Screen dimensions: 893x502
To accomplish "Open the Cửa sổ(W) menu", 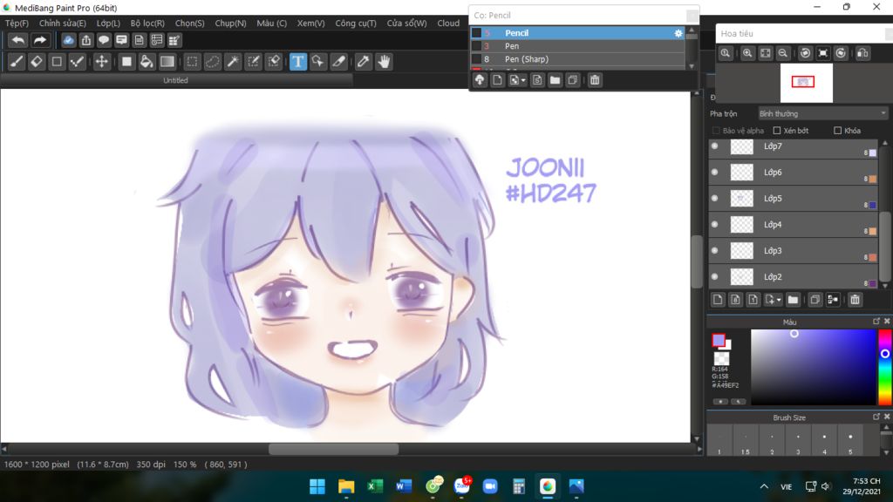I will click(406, 24).
